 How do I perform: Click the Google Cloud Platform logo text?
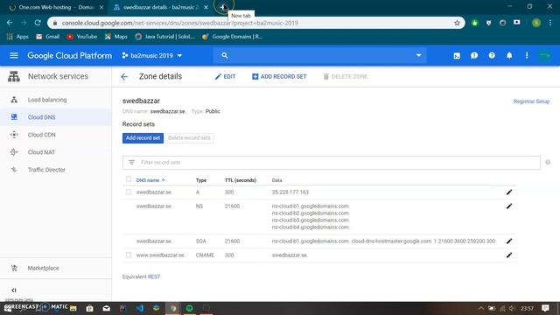pos(70,56)
